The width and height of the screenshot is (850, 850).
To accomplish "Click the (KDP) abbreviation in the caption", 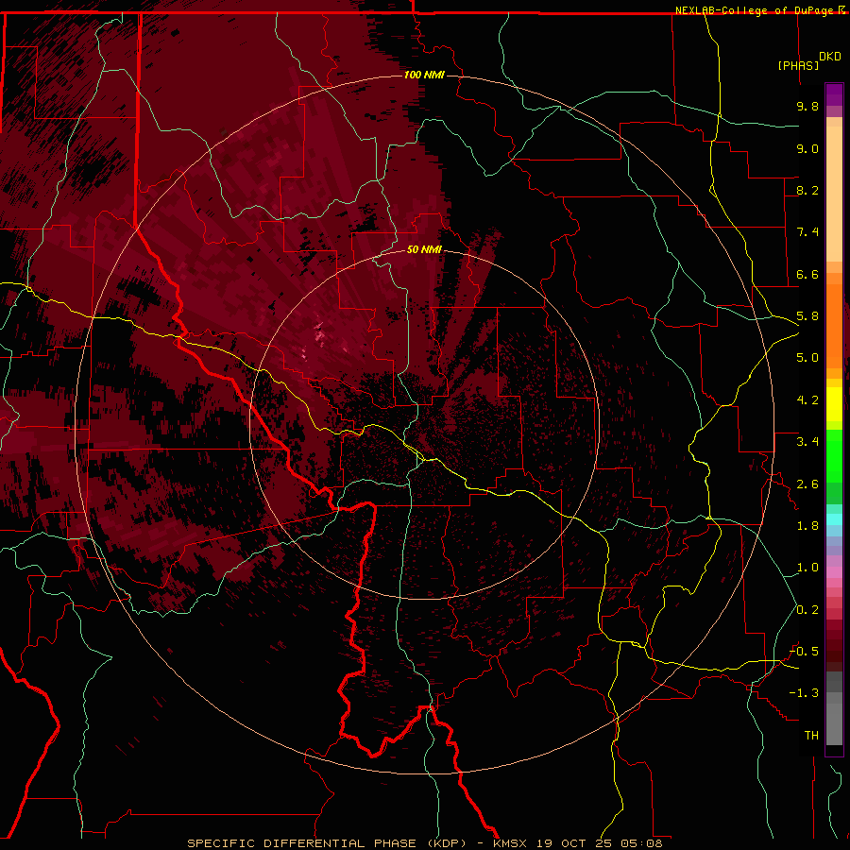I will tap(447, 843).
